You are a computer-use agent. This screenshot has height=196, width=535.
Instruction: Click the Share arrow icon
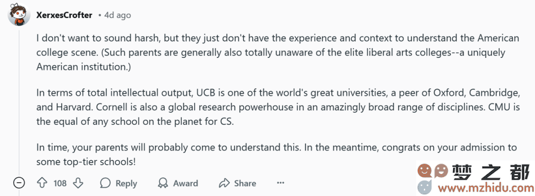pyautogui.click(x=224, y=183)
